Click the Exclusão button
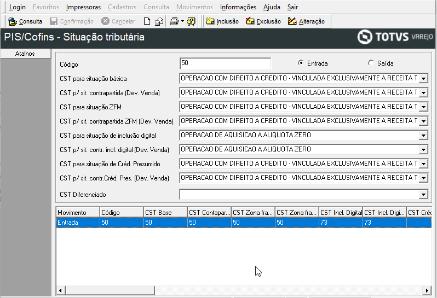This screenshot has width=437, height=298. tap(263, 21)
